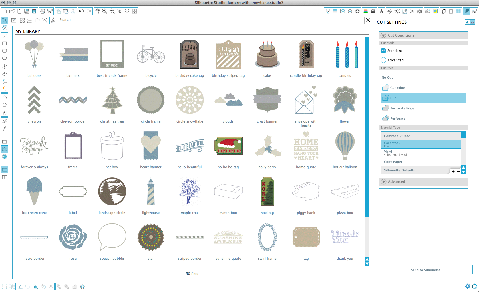Select the Draw Ellipse tool
Image resolution: width=479 pixels, height=292 pixels.
click(x=5, y=58)
